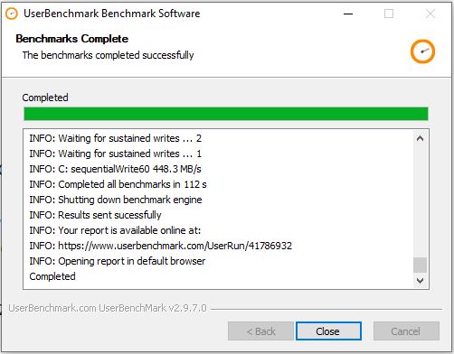Click the log scroll up arrow
454x354 pixels.
click(420, 138)
